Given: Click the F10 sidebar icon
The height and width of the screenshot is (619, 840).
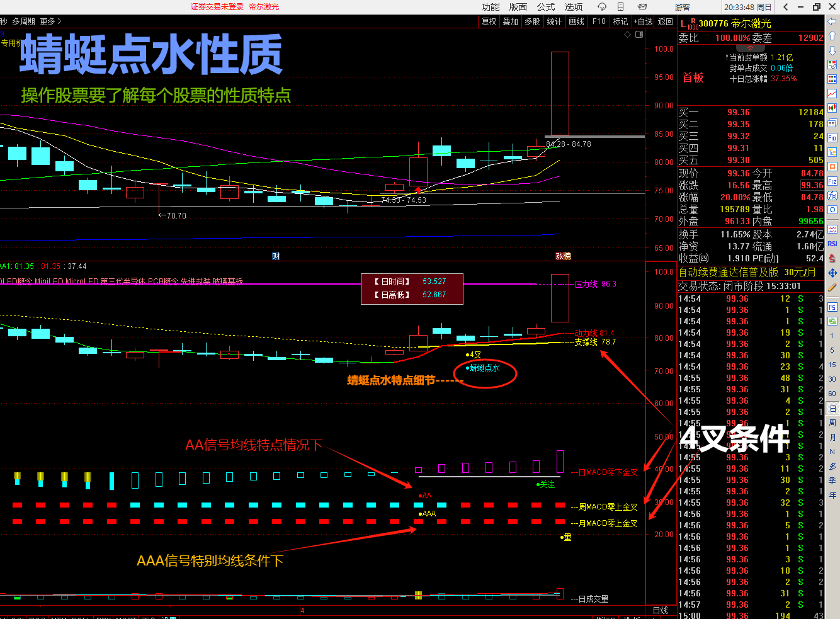Looking at the screenshot, I should click(832, 137).
